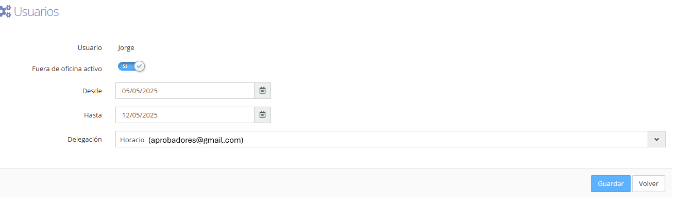Open the Delegación combo box showing Horacio
The width and height of the screenshot is (677, 203).
click(x=391, y=139)
